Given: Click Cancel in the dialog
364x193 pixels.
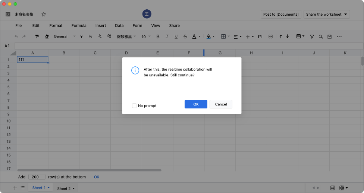Looking at the screenshot, I should pyautogui.click(x=221, y=104).
